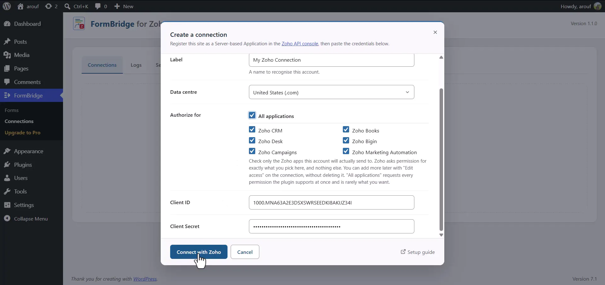The width and height of the screenshot is (605, 285).
Task: Click the Posts pin icon
Action: (7, 42)
